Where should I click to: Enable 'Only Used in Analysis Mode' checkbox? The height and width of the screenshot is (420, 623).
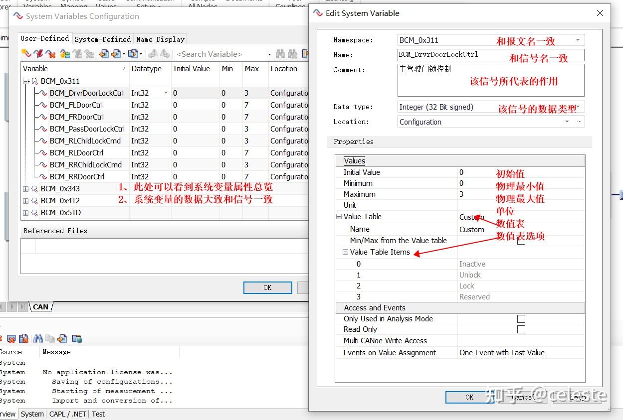[x=521, y=319]
